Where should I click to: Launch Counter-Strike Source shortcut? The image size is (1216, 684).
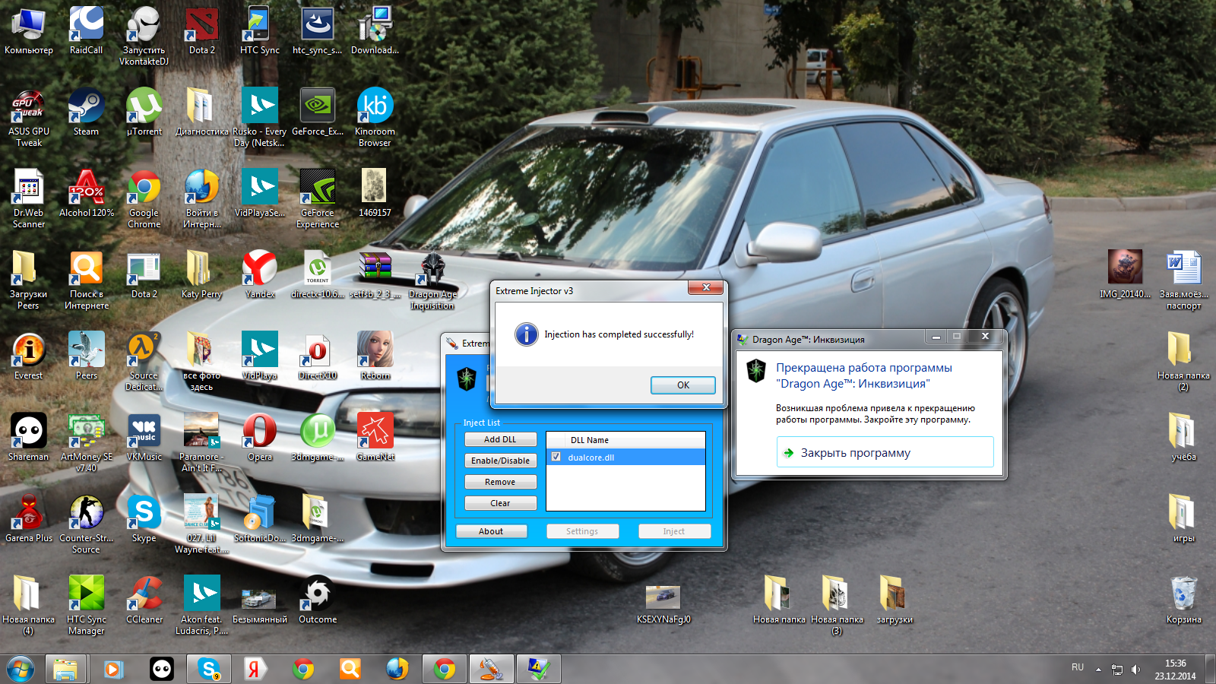87,524
